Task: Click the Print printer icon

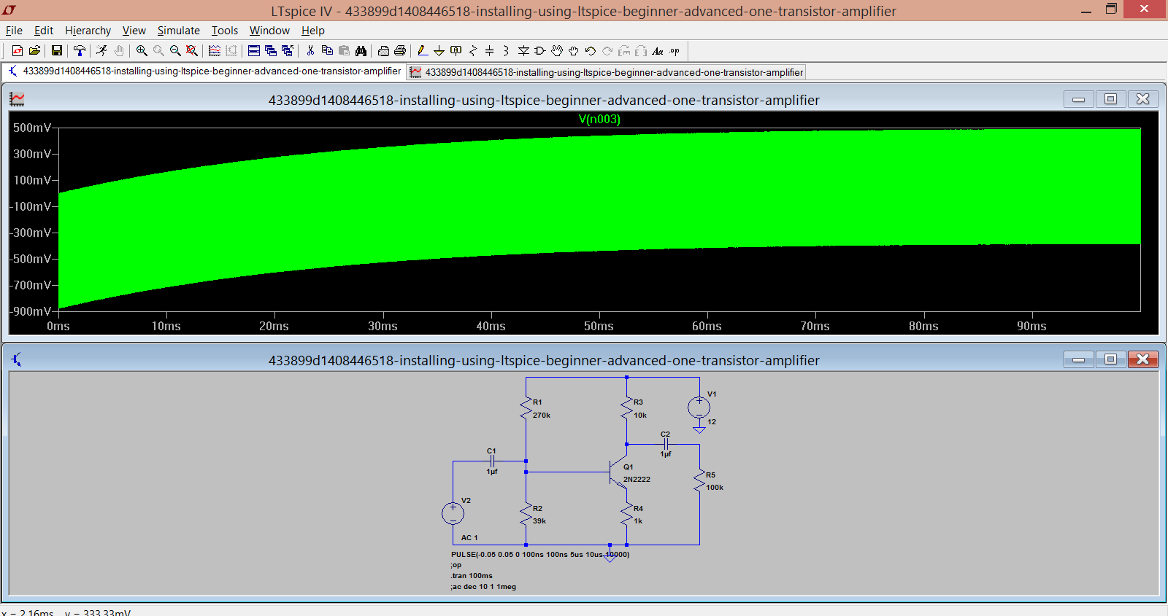Action: pos(400,51)
